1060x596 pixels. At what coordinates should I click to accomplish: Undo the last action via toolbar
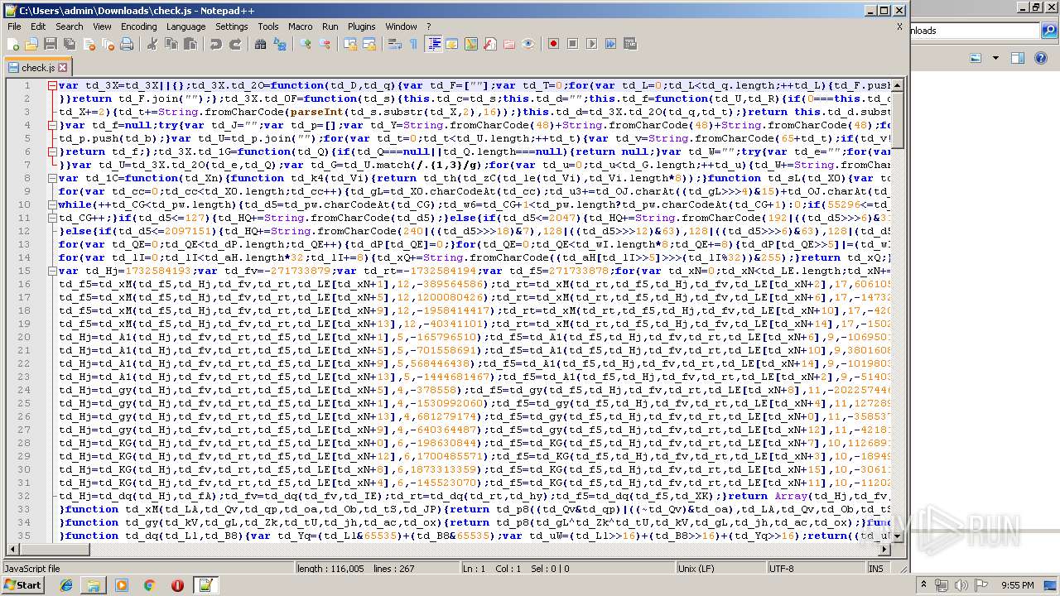(216, 44)
